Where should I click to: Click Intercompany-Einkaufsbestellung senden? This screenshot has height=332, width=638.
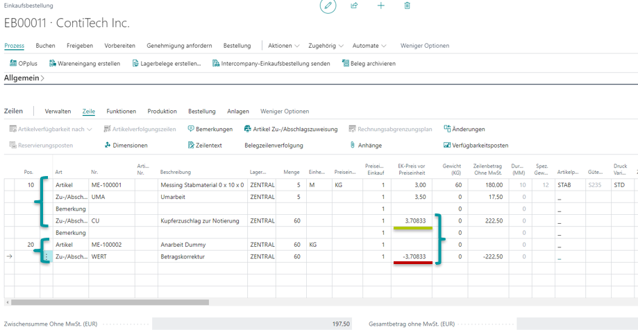(x=271, y=63)
